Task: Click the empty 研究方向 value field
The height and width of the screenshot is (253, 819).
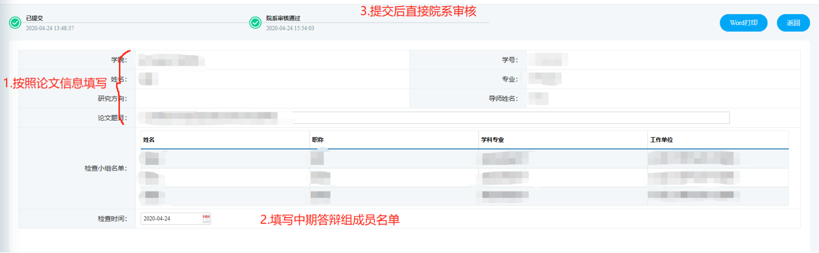Action: pos(272,98)
